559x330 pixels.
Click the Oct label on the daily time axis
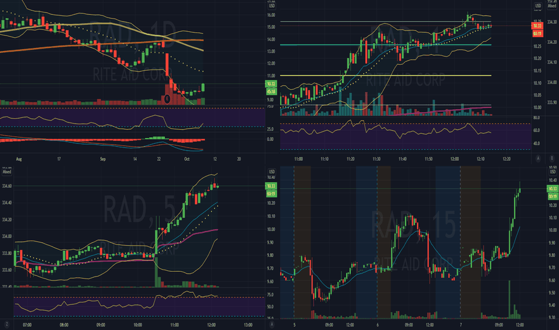pos(187,159)
